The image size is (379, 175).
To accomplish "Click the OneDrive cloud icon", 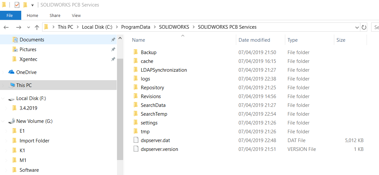I will (x=11, y=72).
